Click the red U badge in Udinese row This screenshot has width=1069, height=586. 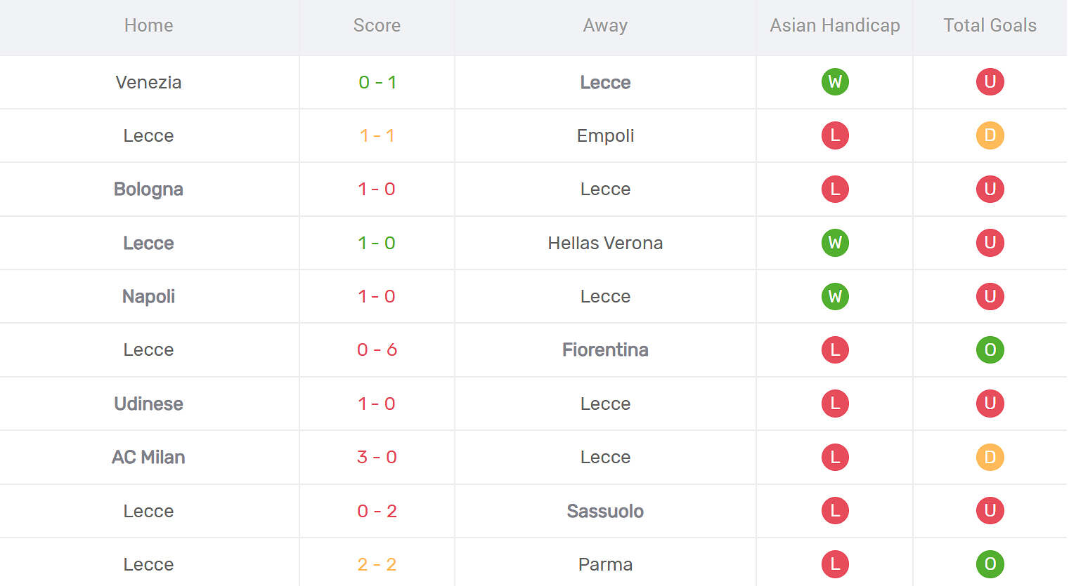tap(990, 404)
